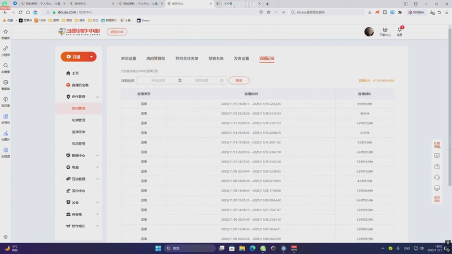This screenshot has height=254, width=452.
Task: Expand the 商业化 section
Action: coord(97,214)
